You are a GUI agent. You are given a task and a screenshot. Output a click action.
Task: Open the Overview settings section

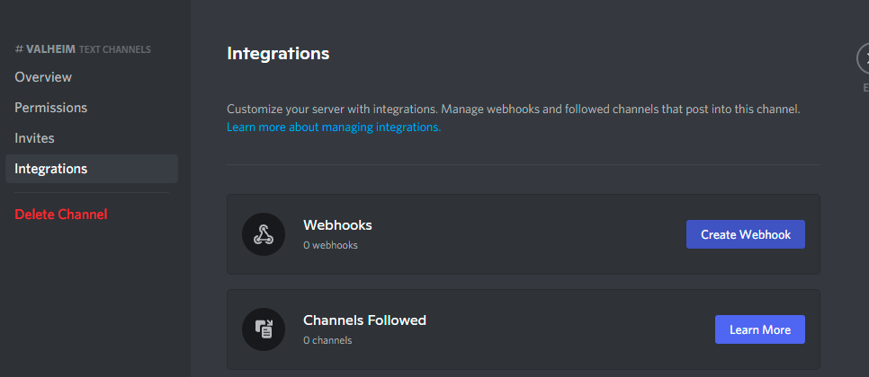43,77
